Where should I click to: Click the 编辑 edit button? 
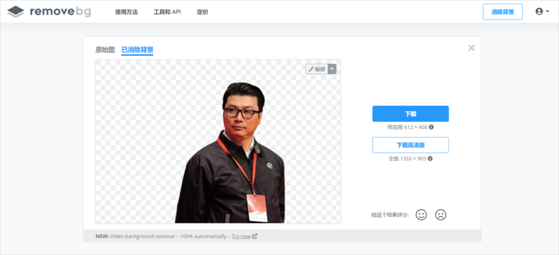tap(317, 69)
